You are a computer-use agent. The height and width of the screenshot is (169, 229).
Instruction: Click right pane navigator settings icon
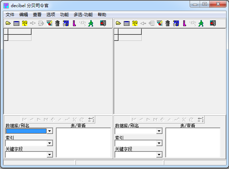[200, 120]
